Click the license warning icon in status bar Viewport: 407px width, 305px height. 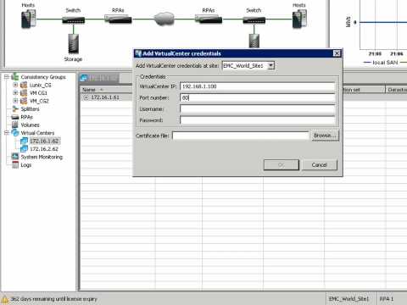point(4,299)
